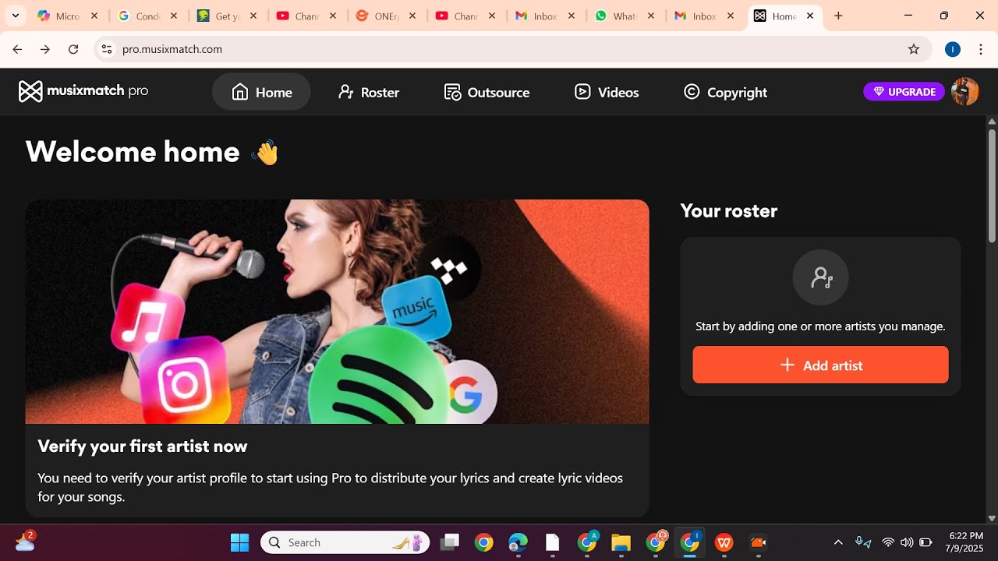This screenshot has height=561, width=998.
Task: Open the Windows Start menu
Action: click(x=240, y=542)
